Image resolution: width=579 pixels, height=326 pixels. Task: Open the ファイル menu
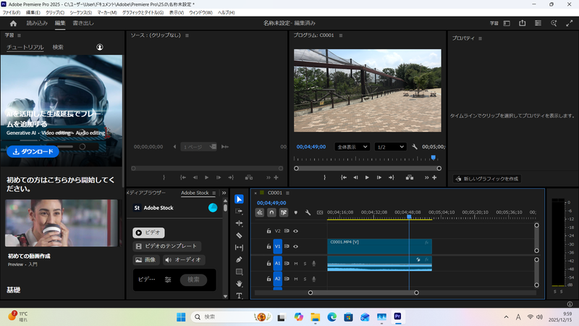pyautogui.click(x=12, y=12)
